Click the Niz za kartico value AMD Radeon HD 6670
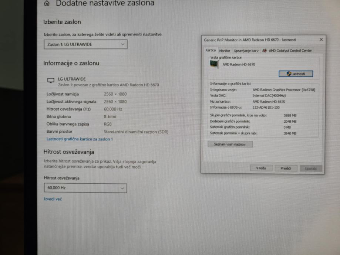Screen dimensions: 340x255 pyautogui.click(x=269, y=102)
